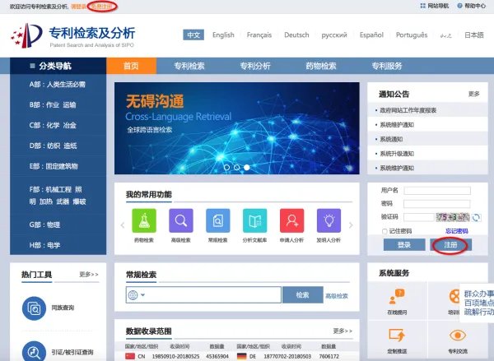This screenshot has width=494, height=361.
Task: Click the DE flag icon
Action: [x=241, y=356]
